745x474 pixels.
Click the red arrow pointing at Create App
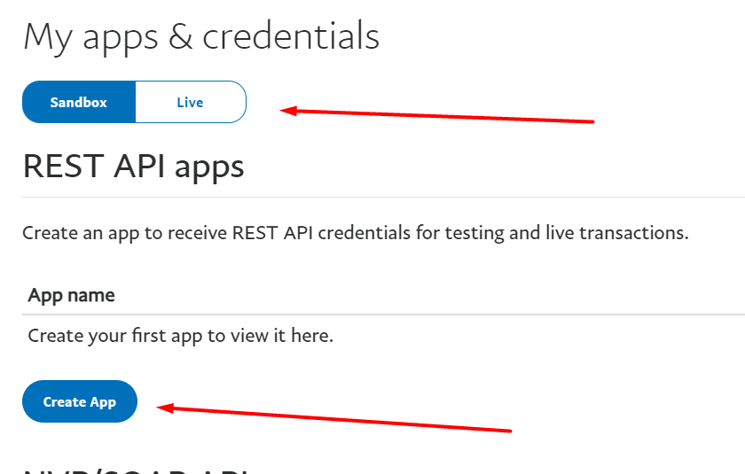[x=333, y=417]
